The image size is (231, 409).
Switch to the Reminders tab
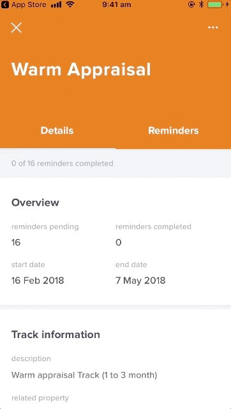[x=173, y=130]
